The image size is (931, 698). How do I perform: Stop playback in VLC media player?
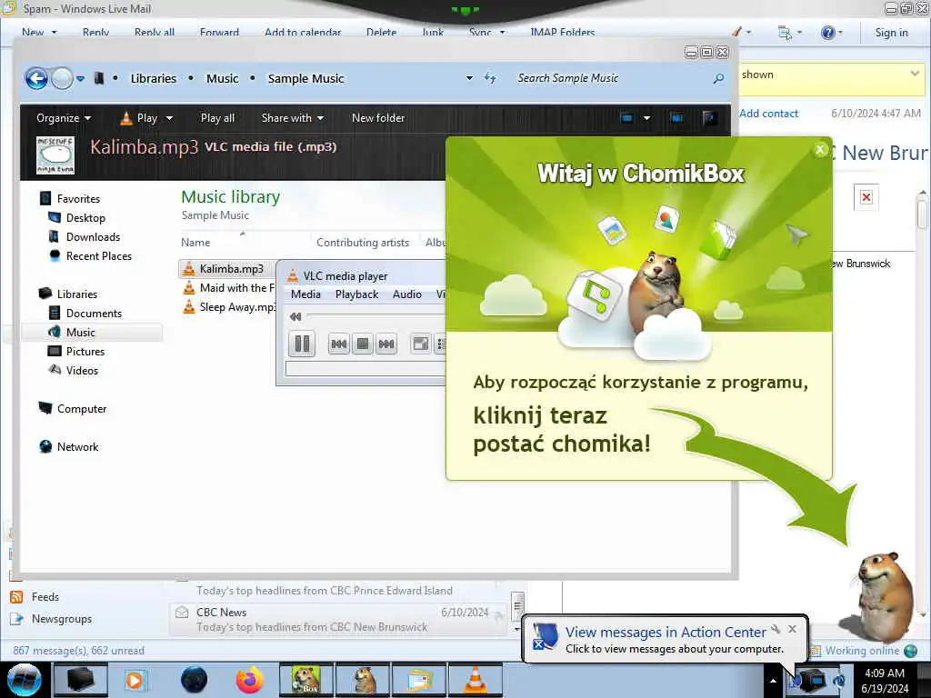[x=362, y=344]
